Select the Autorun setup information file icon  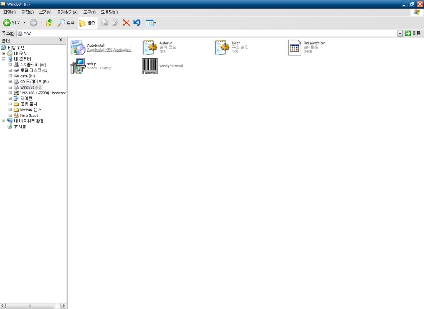(150, 48)
